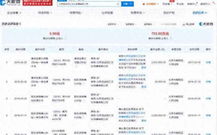The height and width of the screenshot is (135, 217).
Task: Open 详情 link for row 1
Action: (208, 62)
